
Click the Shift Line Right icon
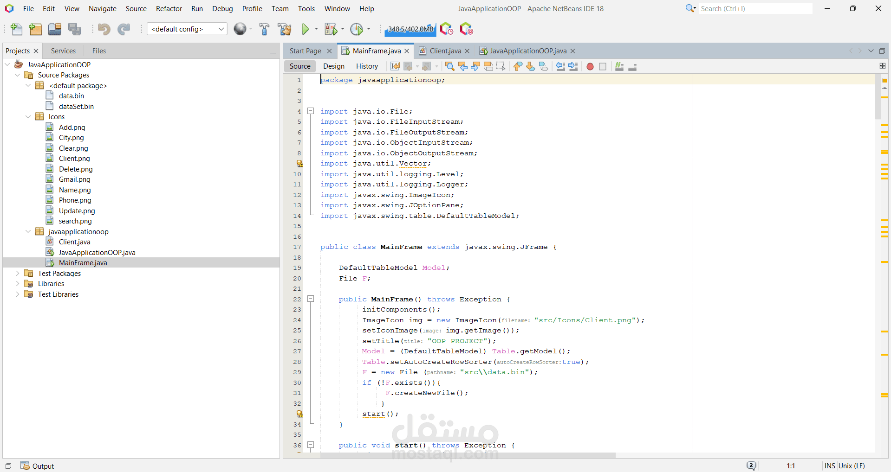pos(573,66)
